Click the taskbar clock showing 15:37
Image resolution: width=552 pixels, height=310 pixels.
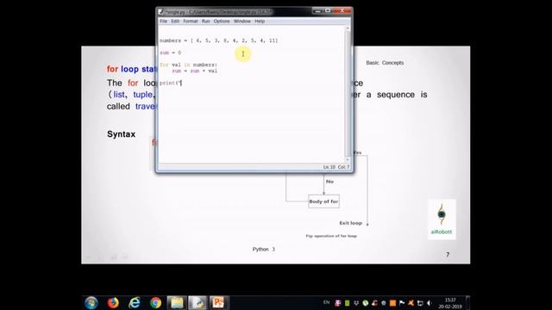point(450,303)
